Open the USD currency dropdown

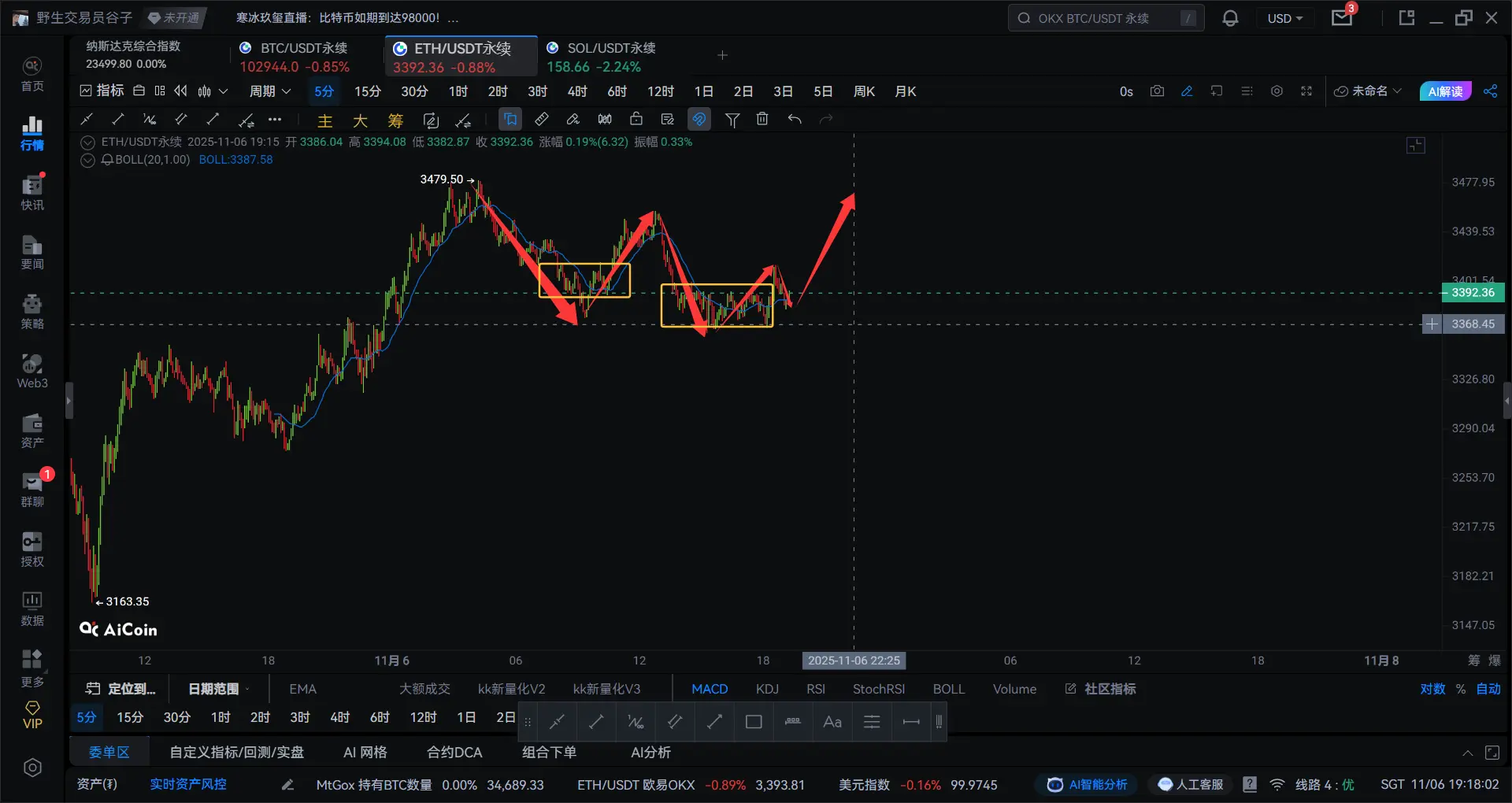click(1284, 18)
